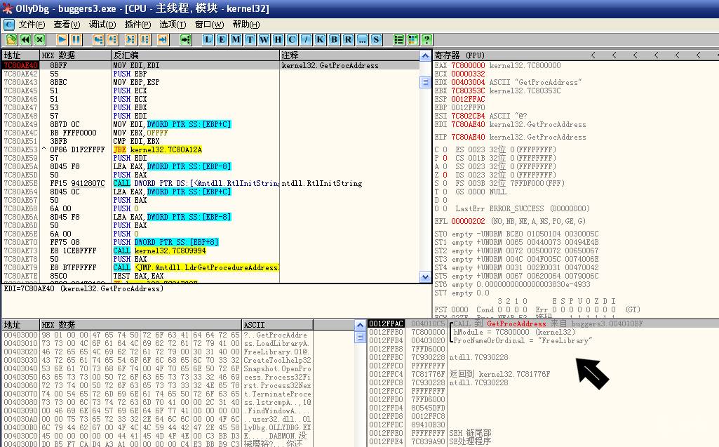Click the Step into toolbar icon
719x447 pixels.
98,39
